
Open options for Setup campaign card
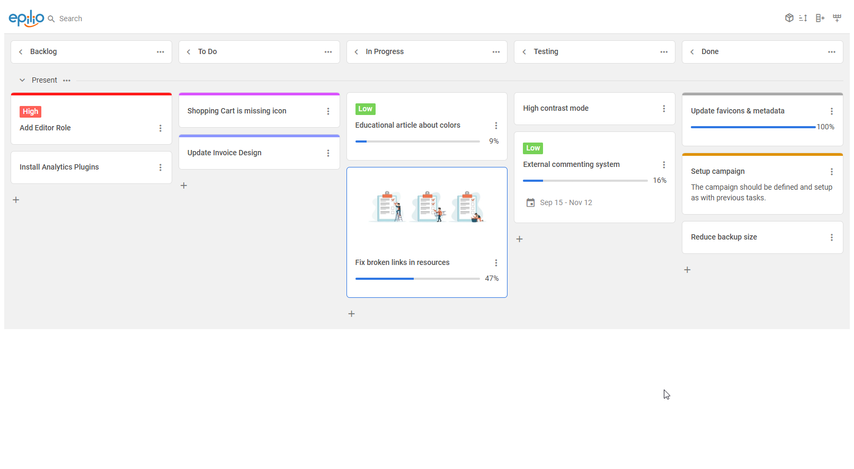pos(832,172)
